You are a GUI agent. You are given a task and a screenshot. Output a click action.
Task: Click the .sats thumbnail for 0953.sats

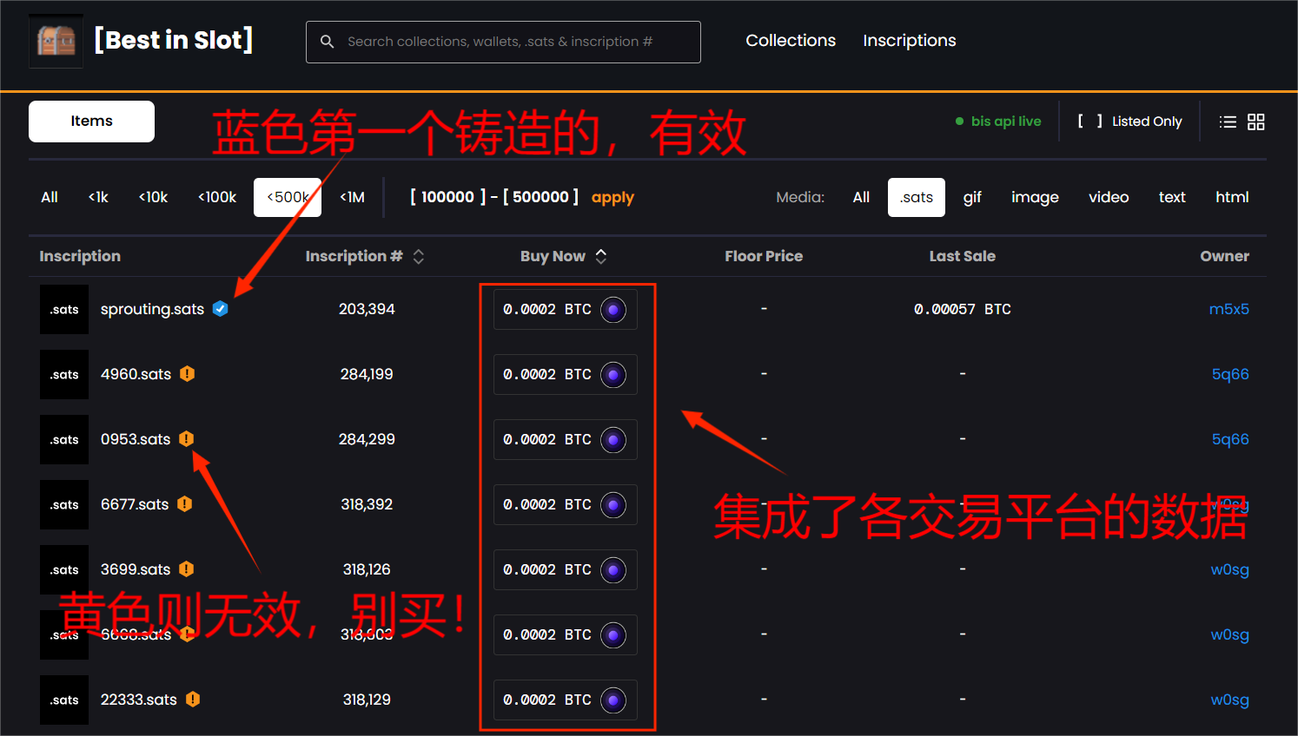coord(64,440)
